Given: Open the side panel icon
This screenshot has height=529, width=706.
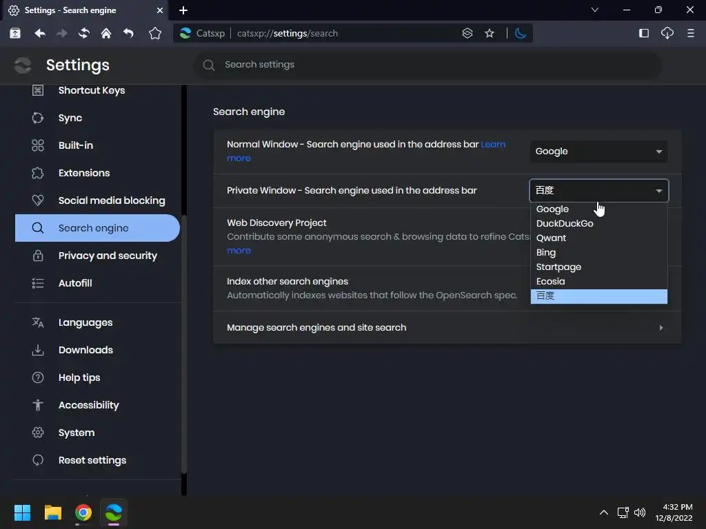Looking at the screenshot, I should pyautogui.click(x=644, y=33).
